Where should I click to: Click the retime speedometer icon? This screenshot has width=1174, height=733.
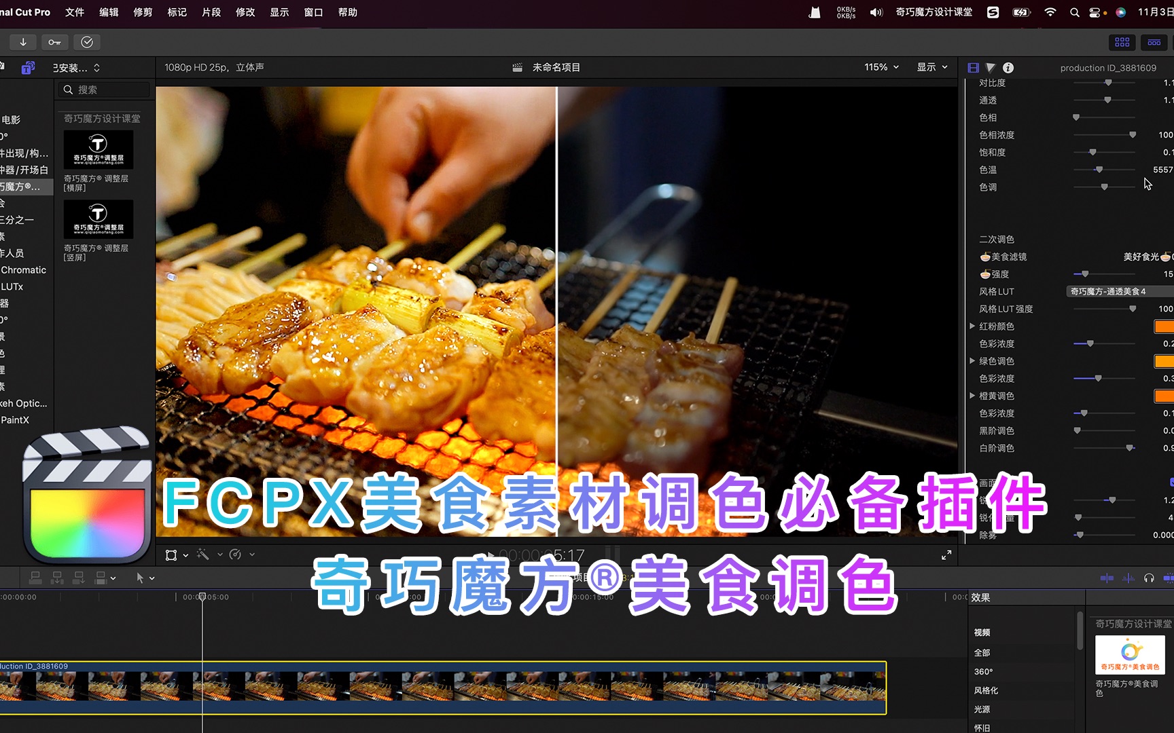pyautogui.click(x=235, y=555)
